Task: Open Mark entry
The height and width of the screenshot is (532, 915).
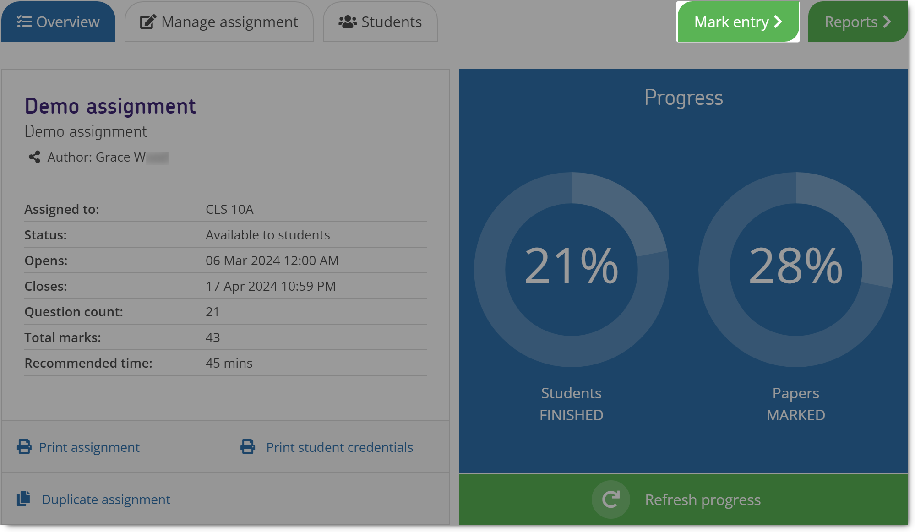Action: coord(731,22)
